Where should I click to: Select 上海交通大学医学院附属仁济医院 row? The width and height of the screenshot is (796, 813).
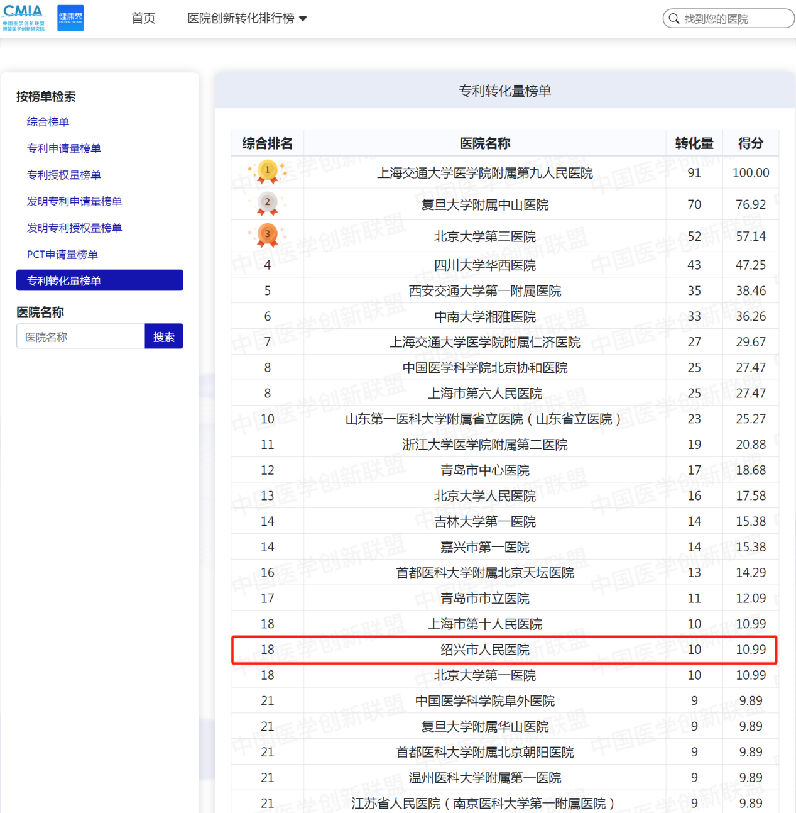[505, 342]
